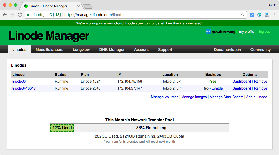The height and width of the screenshot is (155, 279).
Task: Open the DNS Manager section
Action: 112,49
